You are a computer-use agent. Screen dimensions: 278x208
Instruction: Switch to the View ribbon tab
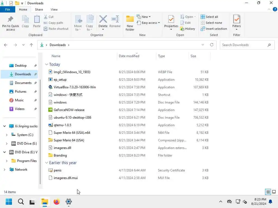pyautogui.click(x=54, y=9)
